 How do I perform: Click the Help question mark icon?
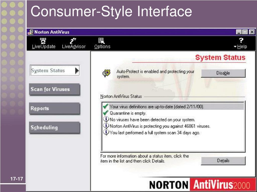click(x=241, y=40)
